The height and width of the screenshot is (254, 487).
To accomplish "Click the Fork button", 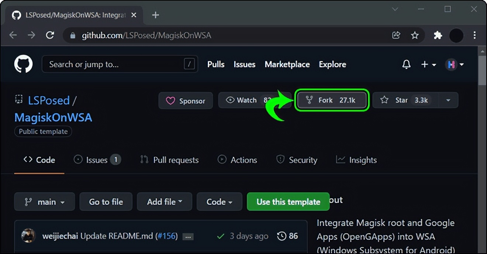I will (332, 100).
